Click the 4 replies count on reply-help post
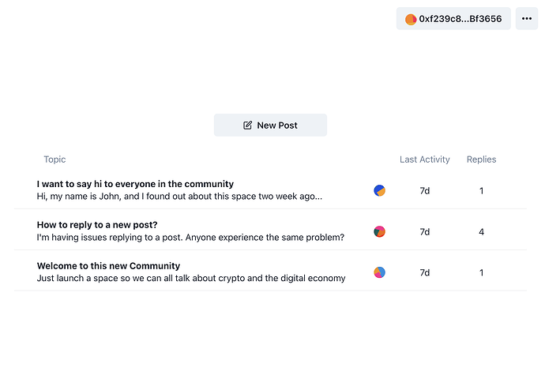The image size is (545, 375). point(481,232)
